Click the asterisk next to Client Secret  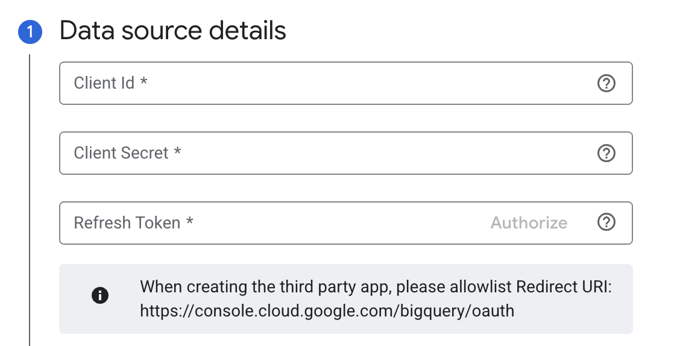[x=177, y=152]
